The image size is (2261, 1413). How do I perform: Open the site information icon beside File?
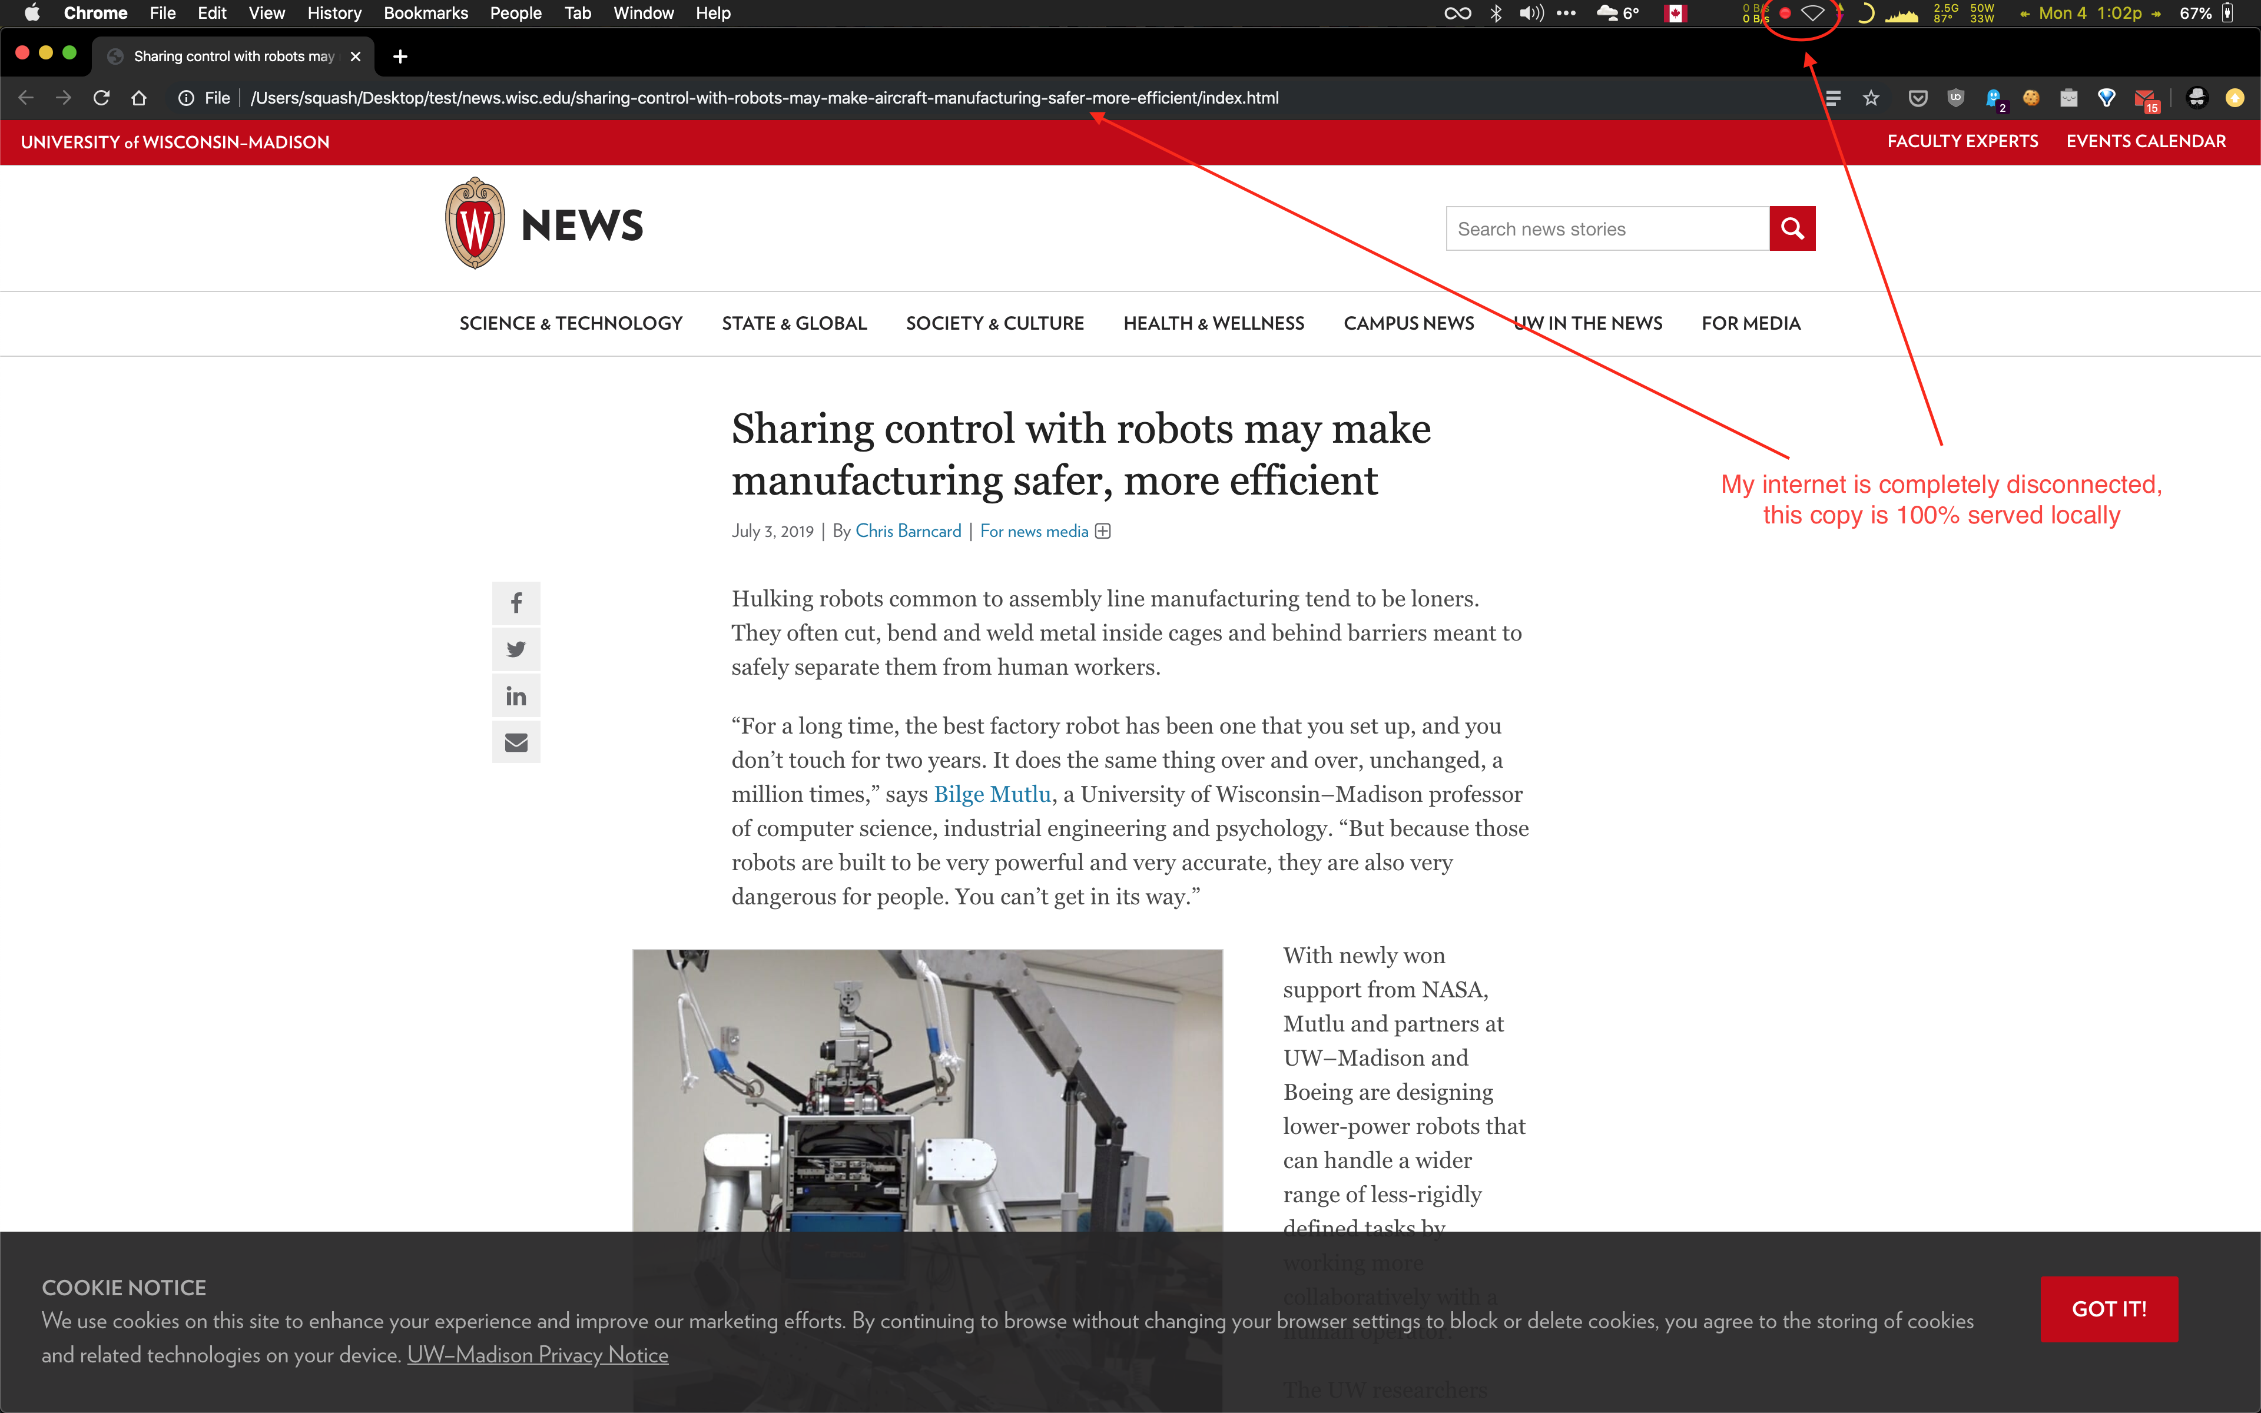tap(186, 98)
